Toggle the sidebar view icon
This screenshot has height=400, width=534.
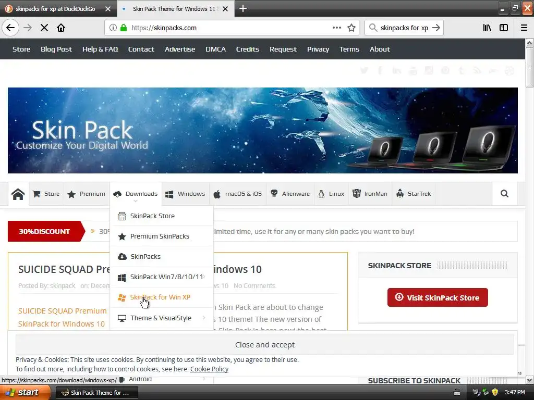(x=504, y=28)
